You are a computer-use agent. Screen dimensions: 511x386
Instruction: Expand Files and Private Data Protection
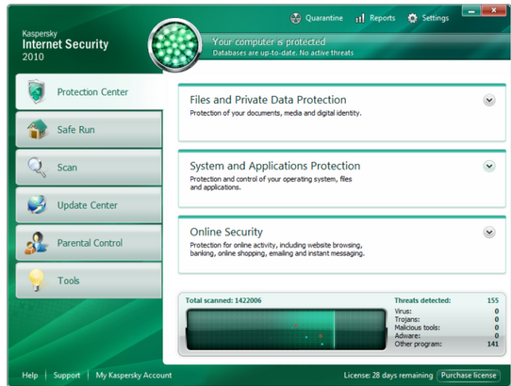pos(489,100)
